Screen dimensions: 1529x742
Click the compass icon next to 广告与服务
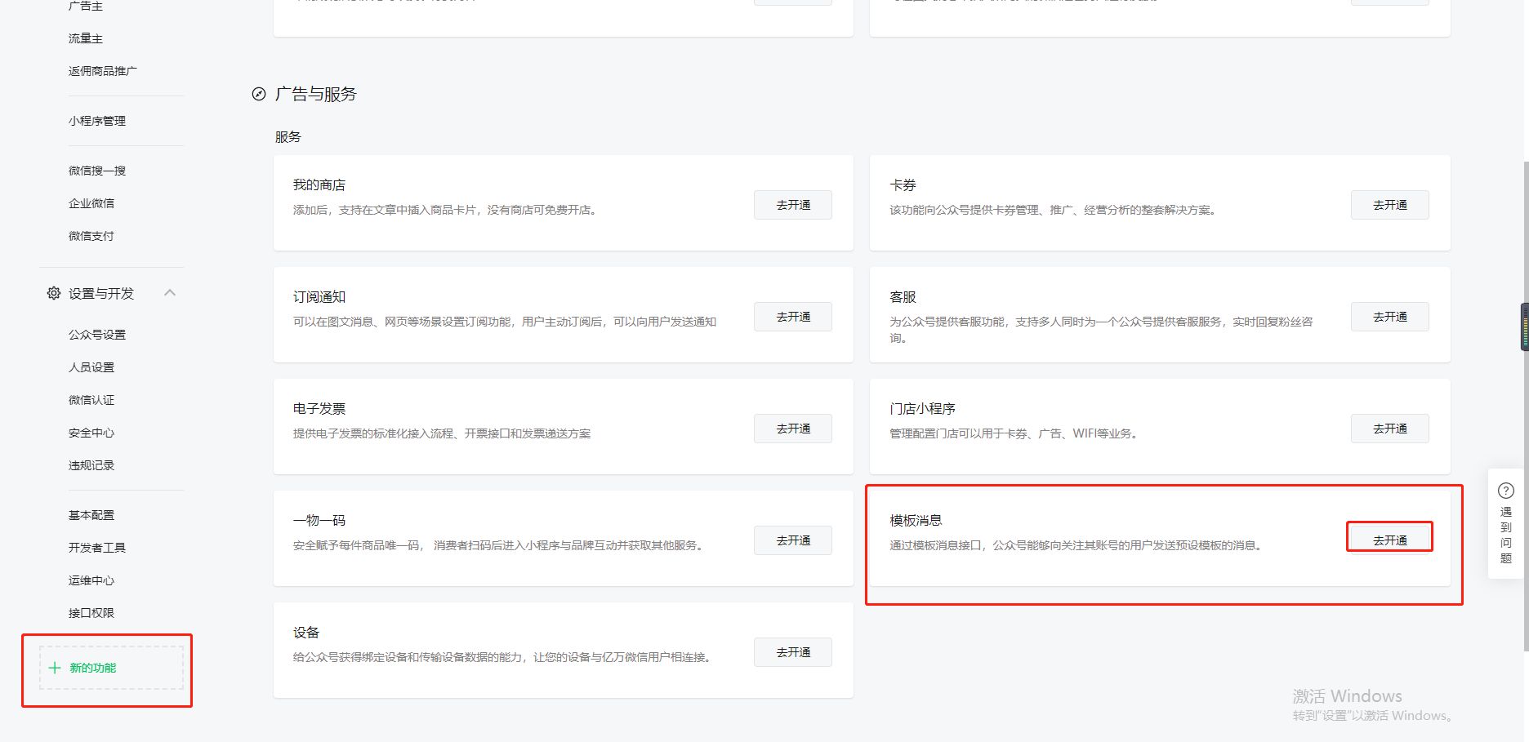[259, 94]
